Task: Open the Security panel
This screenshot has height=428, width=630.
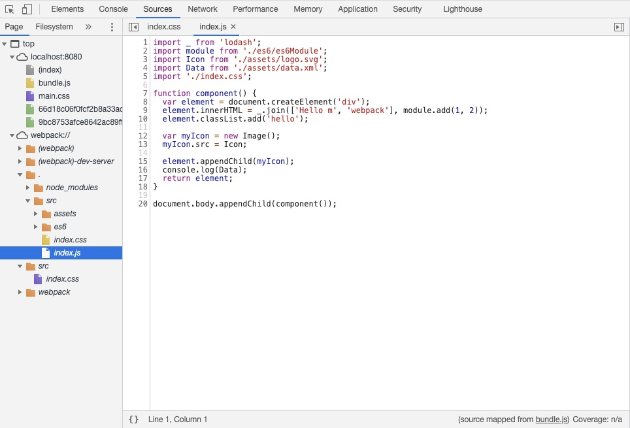Action: click(407, 9)
